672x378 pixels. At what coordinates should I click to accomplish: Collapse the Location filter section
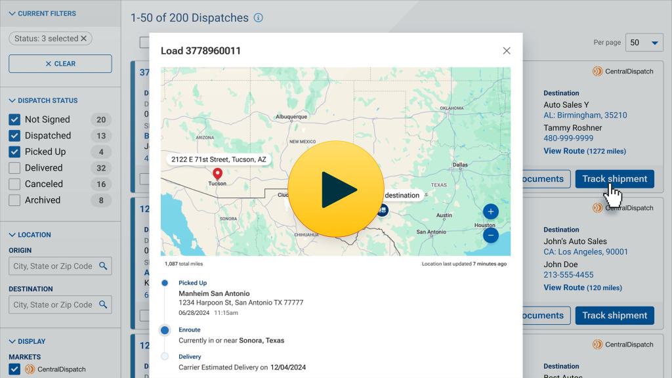pyautogui.click(x=12, y=234)
